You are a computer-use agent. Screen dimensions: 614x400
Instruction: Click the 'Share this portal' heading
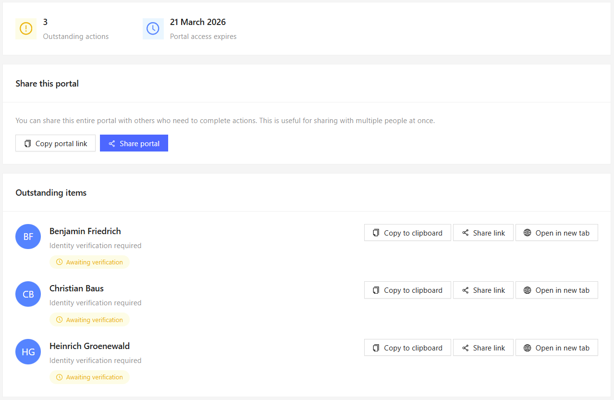click(47, 84)
